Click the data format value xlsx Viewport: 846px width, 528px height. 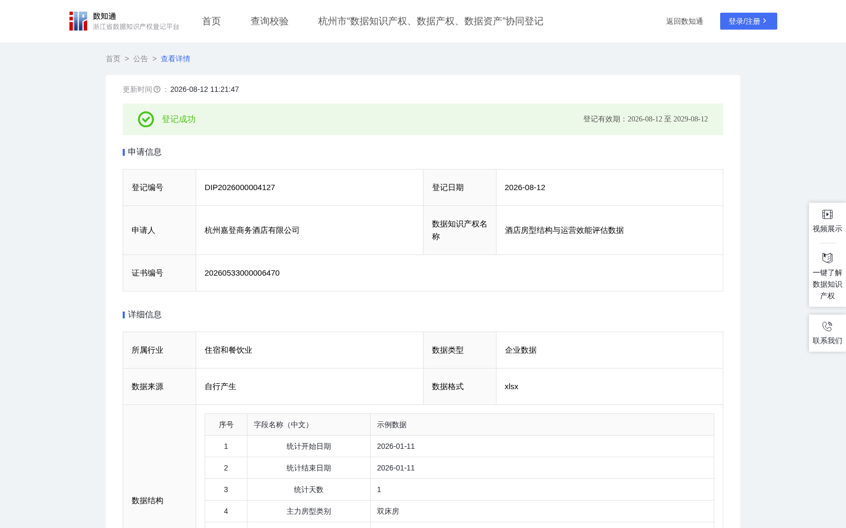[512, 386]
